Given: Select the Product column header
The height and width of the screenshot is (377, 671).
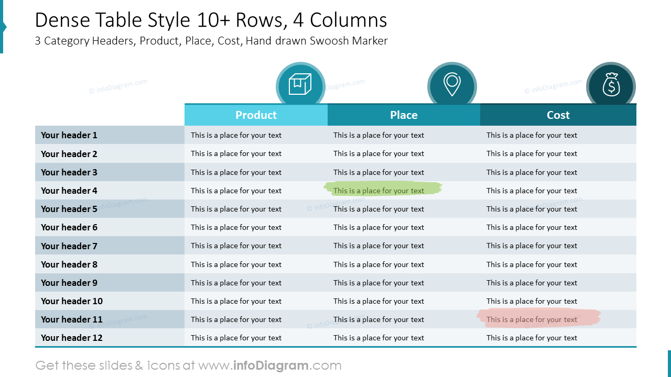Looking at the screenshot, I should point(256,115).
